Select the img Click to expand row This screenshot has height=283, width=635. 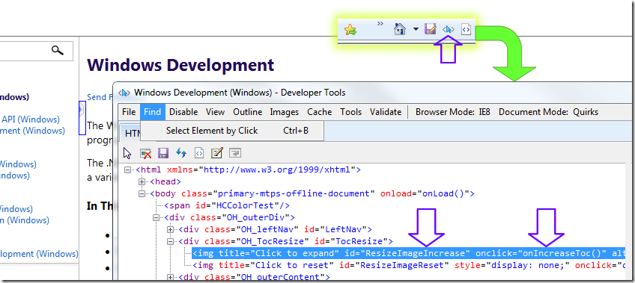coord(408,254)
